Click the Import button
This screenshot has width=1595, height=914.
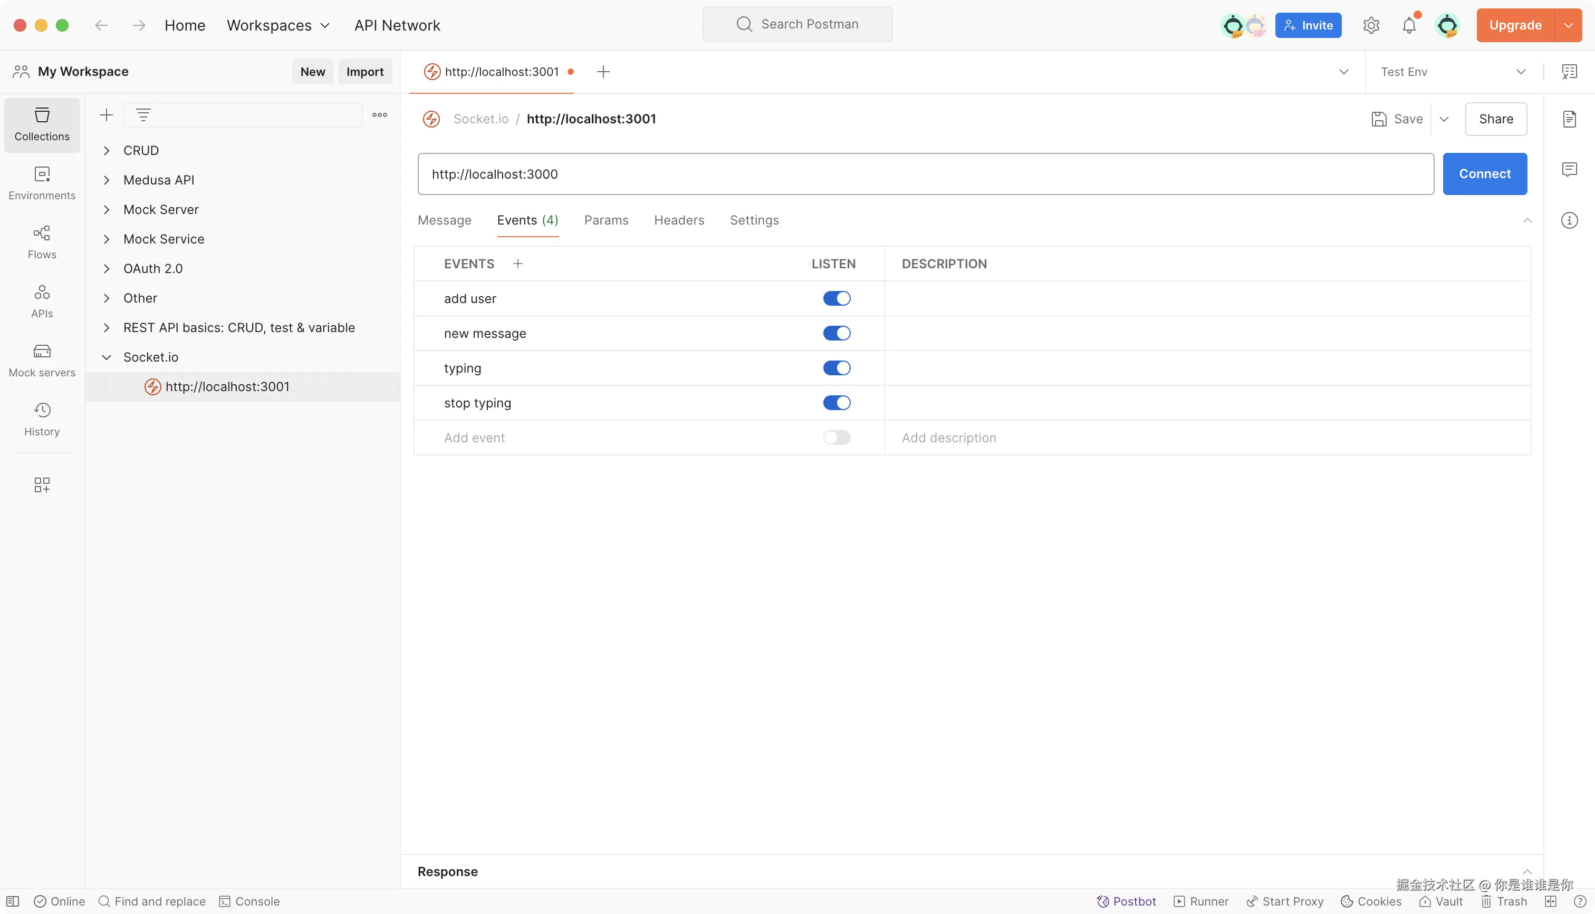coord(365,72)
